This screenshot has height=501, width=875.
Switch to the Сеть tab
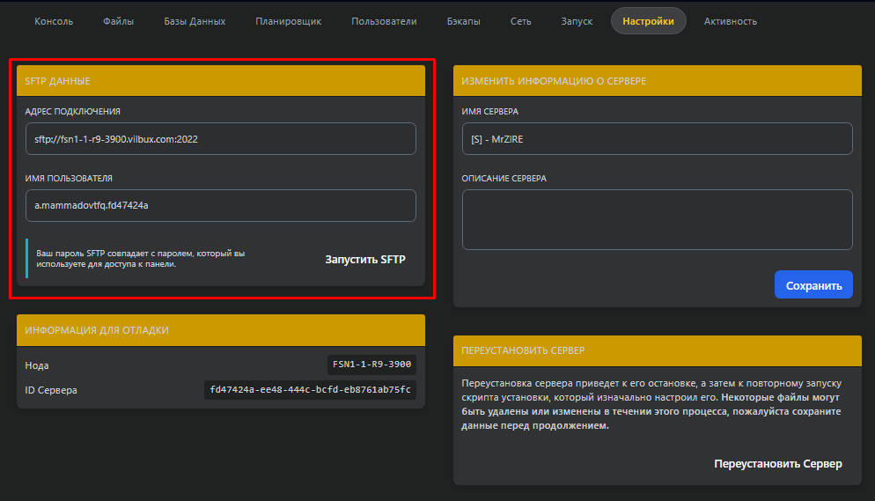click(x=520, y=21)
